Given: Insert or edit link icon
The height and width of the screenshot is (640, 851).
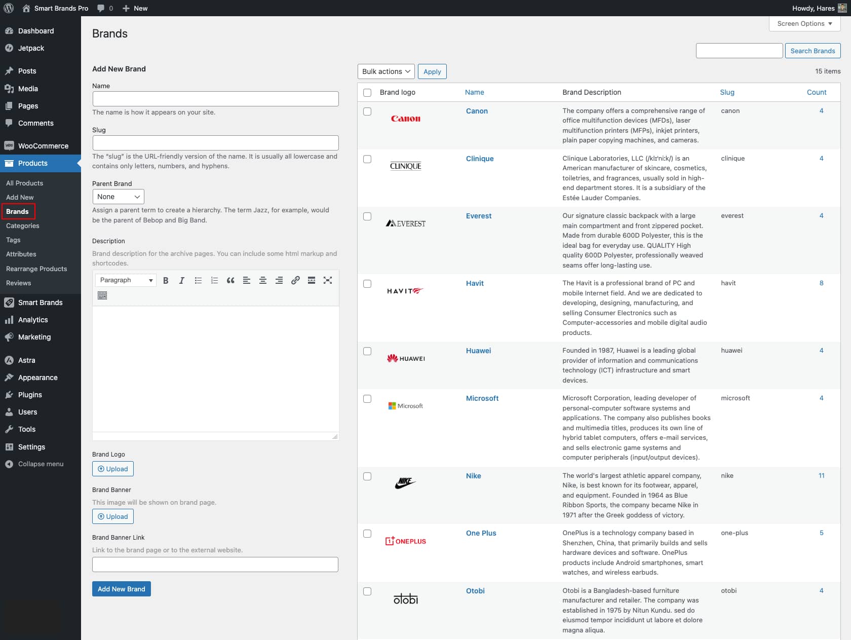Looking at the screenshot, I should click(x=295, y=280).
